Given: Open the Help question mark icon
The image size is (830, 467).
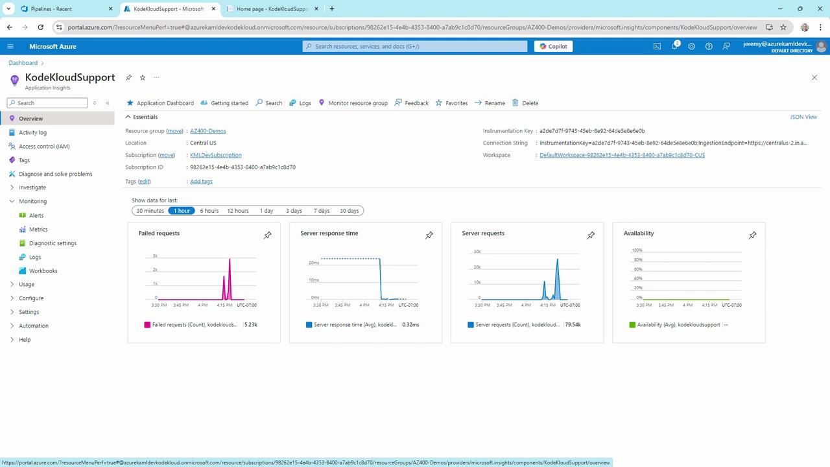Looking at the screenshot, I should pyautogui.click(x=709, y=46).
